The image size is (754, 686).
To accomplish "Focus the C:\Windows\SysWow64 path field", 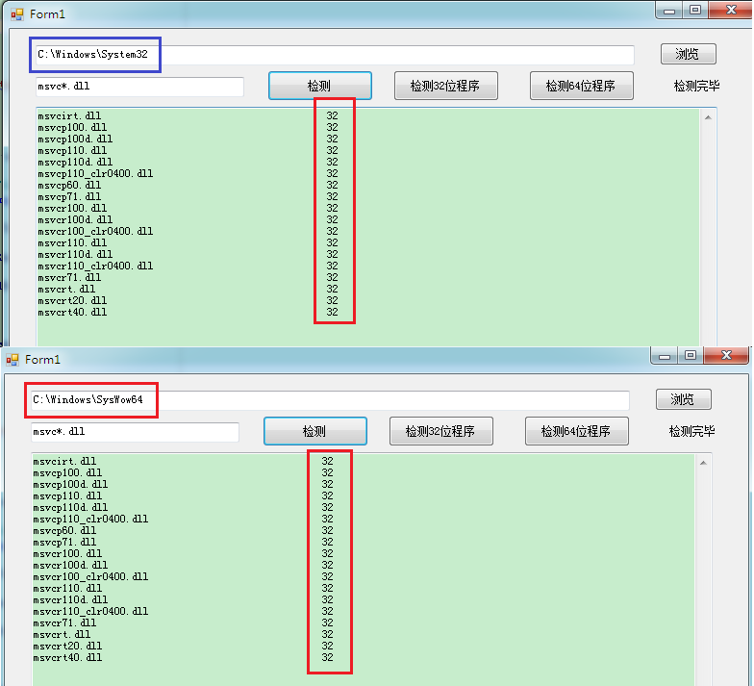I will (x=330, y=400).
